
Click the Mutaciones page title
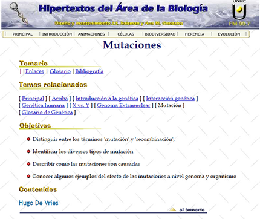[x=132, y=45]
